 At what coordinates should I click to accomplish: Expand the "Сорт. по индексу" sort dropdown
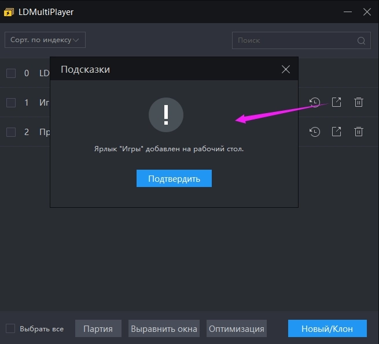45,40
